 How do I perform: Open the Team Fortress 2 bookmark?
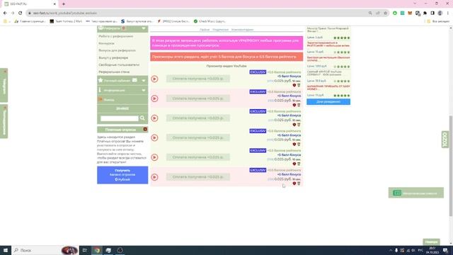66,21
